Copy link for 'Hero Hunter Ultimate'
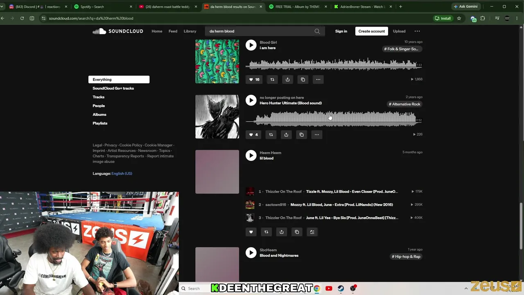The image size is (524, 295). pos(302,134)
